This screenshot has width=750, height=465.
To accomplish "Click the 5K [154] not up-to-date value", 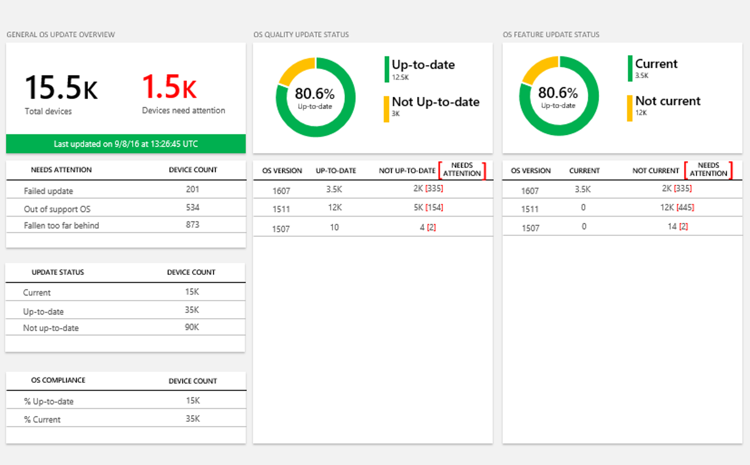I will (x=428, y=207).
